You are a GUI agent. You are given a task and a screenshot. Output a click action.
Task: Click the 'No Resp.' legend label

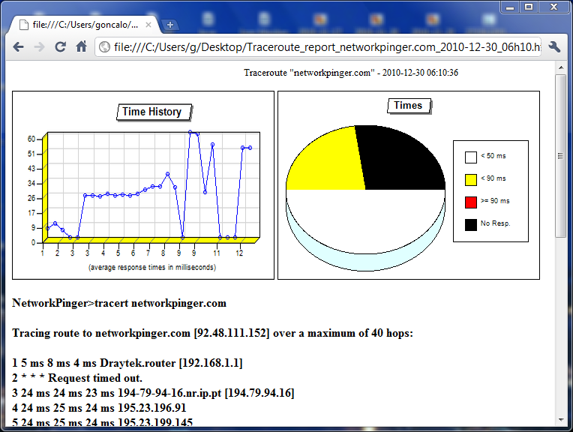[x=495, y=223]
